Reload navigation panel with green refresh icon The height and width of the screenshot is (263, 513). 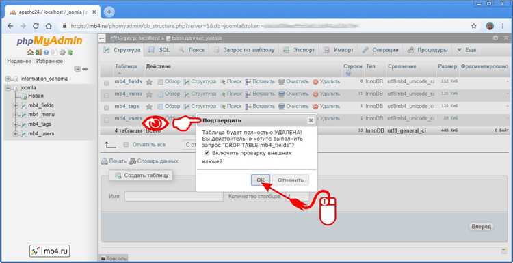[x=70, y=53]
